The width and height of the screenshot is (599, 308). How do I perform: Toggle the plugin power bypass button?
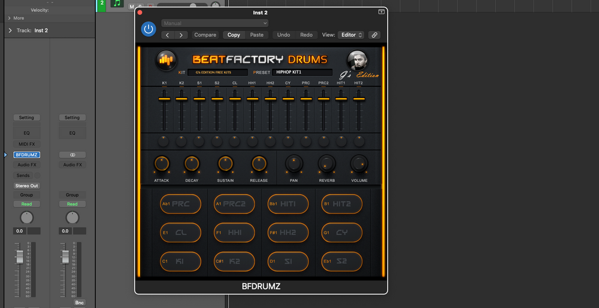click(148, 29)
